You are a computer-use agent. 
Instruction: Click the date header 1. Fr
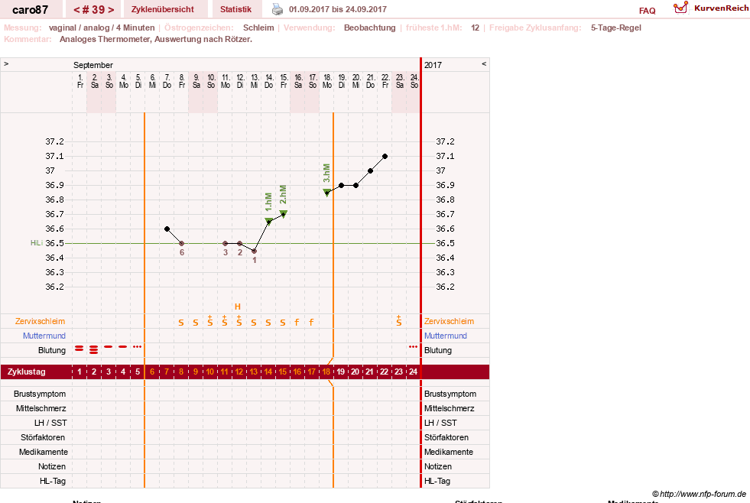pyautogui.click(x=80, y=81)
